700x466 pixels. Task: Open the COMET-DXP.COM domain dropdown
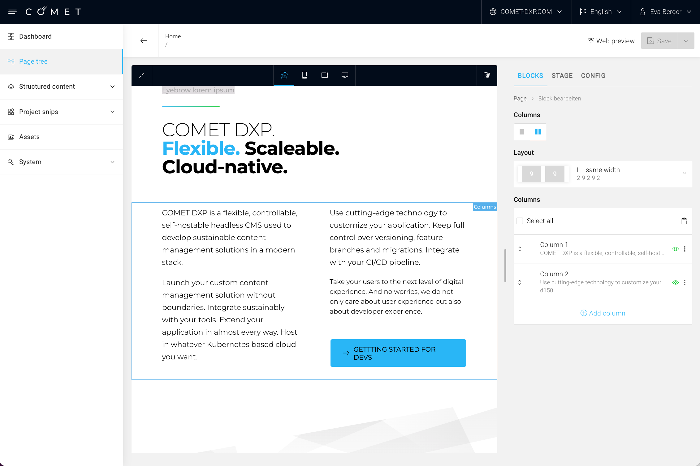pyautogui.click(x=526, y=12)
